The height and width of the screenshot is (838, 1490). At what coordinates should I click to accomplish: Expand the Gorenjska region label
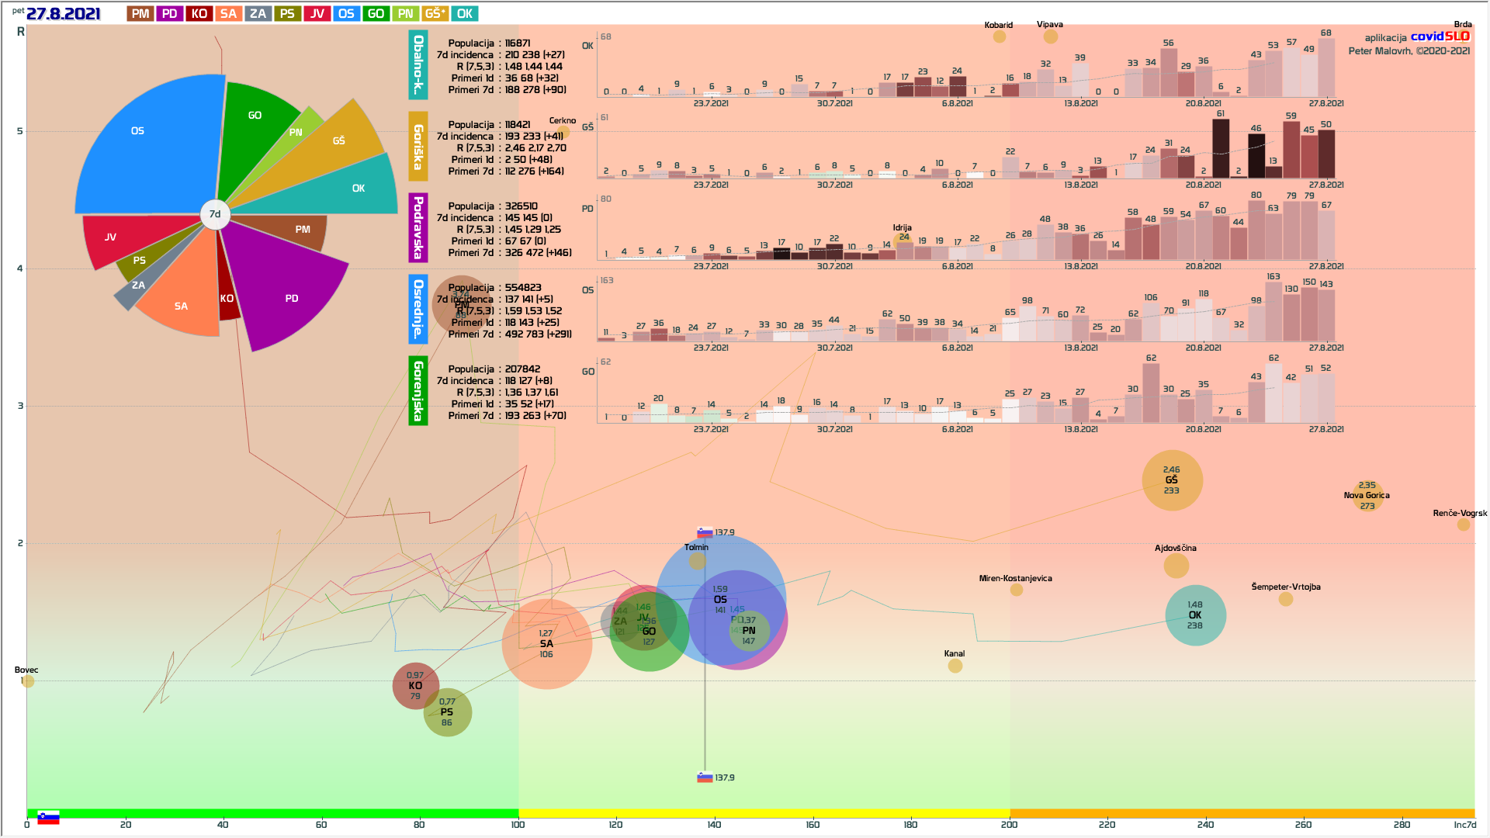[418, 390]
